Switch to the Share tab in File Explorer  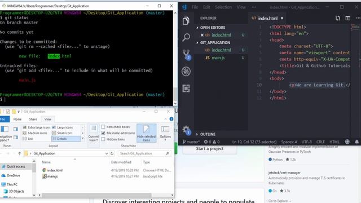coord(33,119)
